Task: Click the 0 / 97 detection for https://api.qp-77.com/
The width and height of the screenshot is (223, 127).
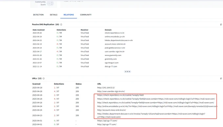Action: 56,121
